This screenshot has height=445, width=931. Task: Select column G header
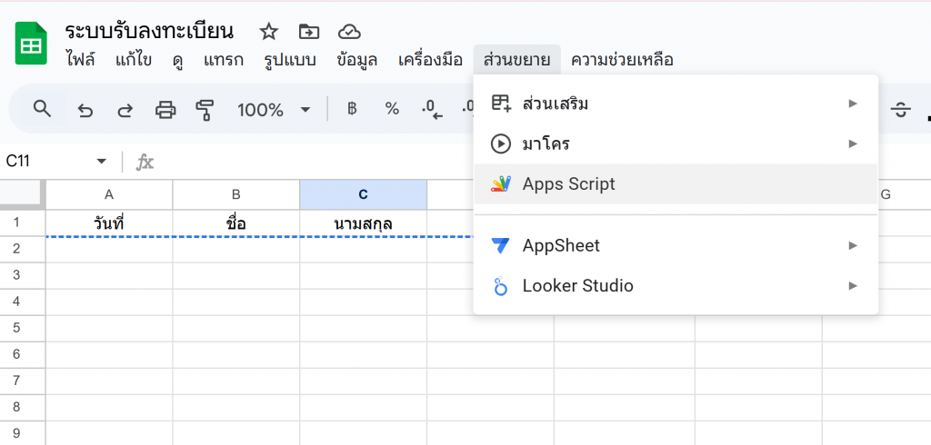(885, 194)
